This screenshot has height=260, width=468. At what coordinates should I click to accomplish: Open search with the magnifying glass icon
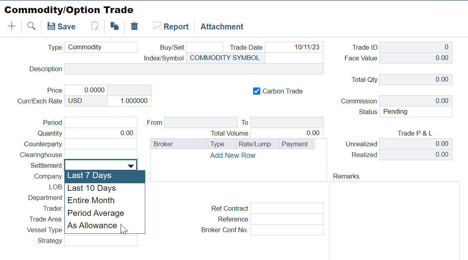point(31,26)
